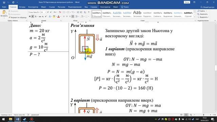This screenshot has width=217, height=122.
Task: Click the Borders icon
Action: pos(86,17)
